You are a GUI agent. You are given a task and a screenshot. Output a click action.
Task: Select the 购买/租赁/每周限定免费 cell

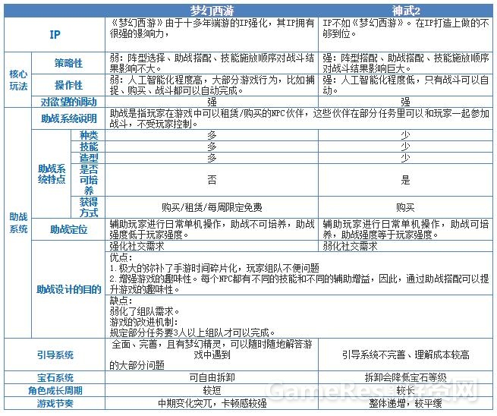(212, 207)
